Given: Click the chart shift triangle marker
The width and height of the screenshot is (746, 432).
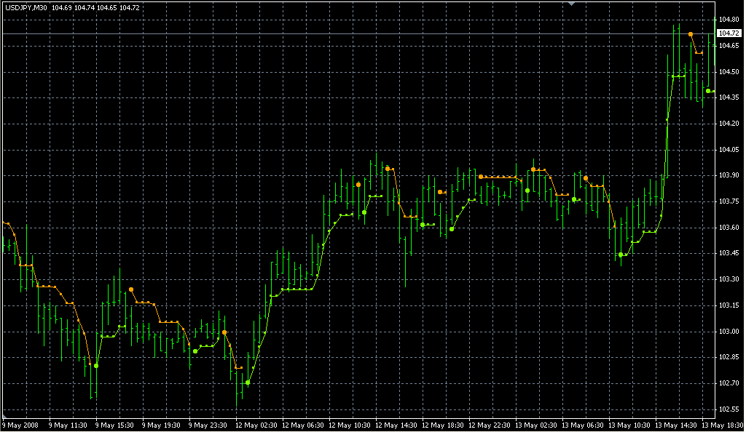Looking at the screenshot, I should [x=573, y=4].
